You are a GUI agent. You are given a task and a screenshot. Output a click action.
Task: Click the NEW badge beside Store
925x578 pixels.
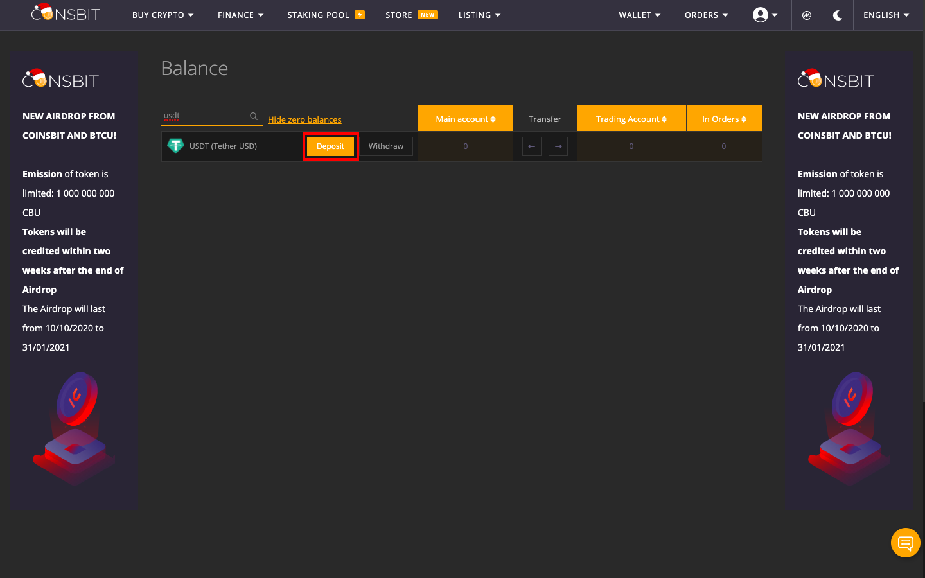point(428,15)
